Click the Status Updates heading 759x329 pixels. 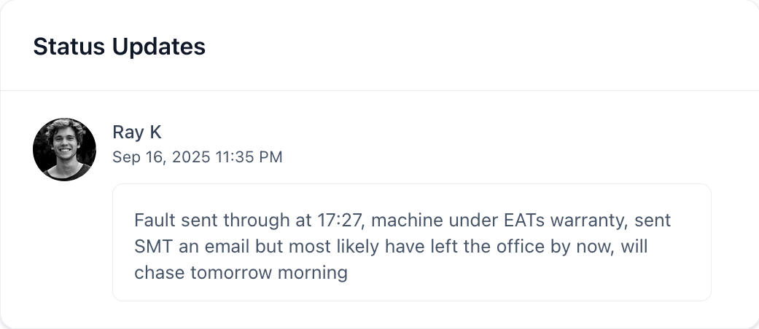click(119, 47)
